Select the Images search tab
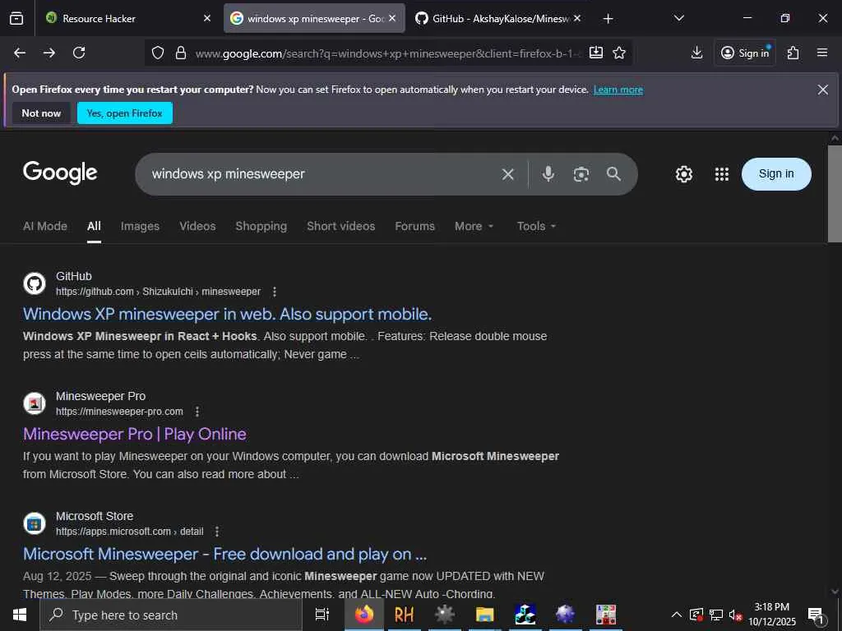This screenshot has width=842, height=631. (140, 227)
